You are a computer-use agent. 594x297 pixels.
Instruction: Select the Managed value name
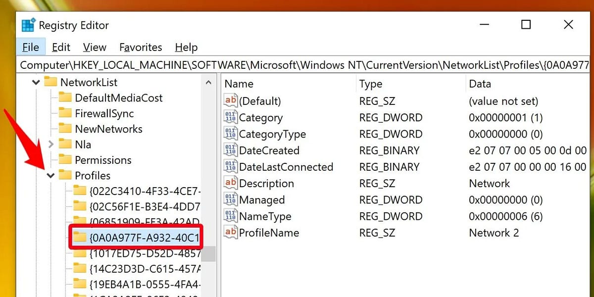262,200
